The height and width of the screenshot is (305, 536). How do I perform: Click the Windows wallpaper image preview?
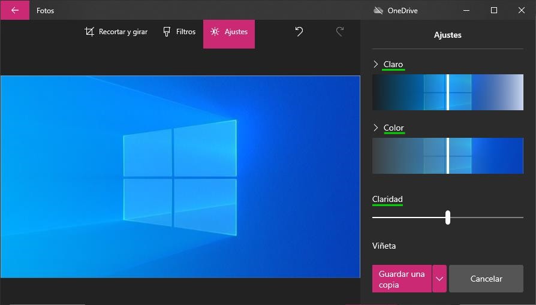pyautogui.click(x=180, y=177)
